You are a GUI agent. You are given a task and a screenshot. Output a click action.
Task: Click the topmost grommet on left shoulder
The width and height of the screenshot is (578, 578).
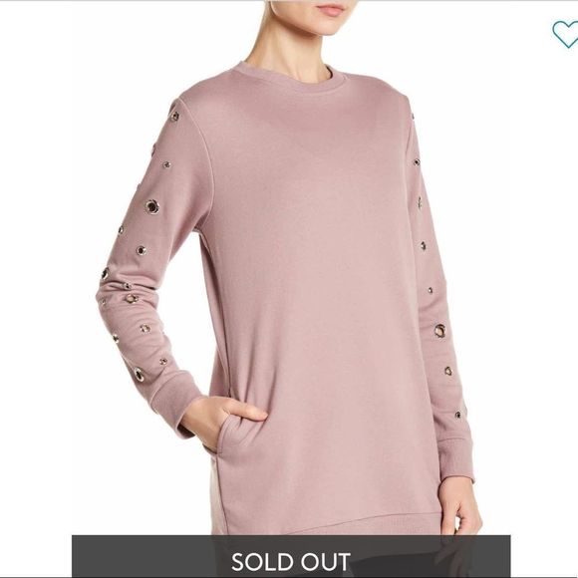point(174,117)
